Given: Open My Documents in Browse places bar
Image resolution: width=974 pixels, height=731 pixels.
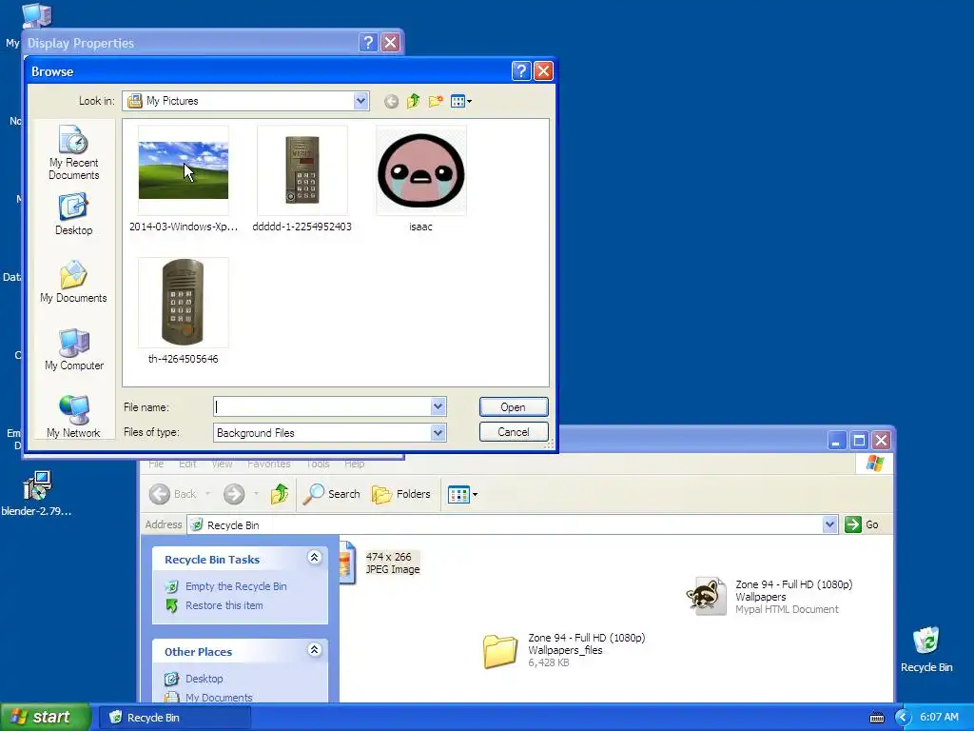Looking at the screenshot, I should pos(73,282).
